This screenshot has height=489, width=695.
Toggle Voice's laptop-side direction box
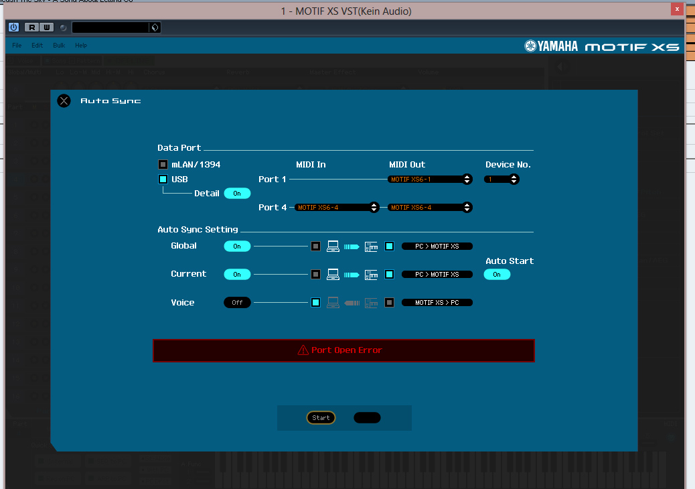point(315,302)
